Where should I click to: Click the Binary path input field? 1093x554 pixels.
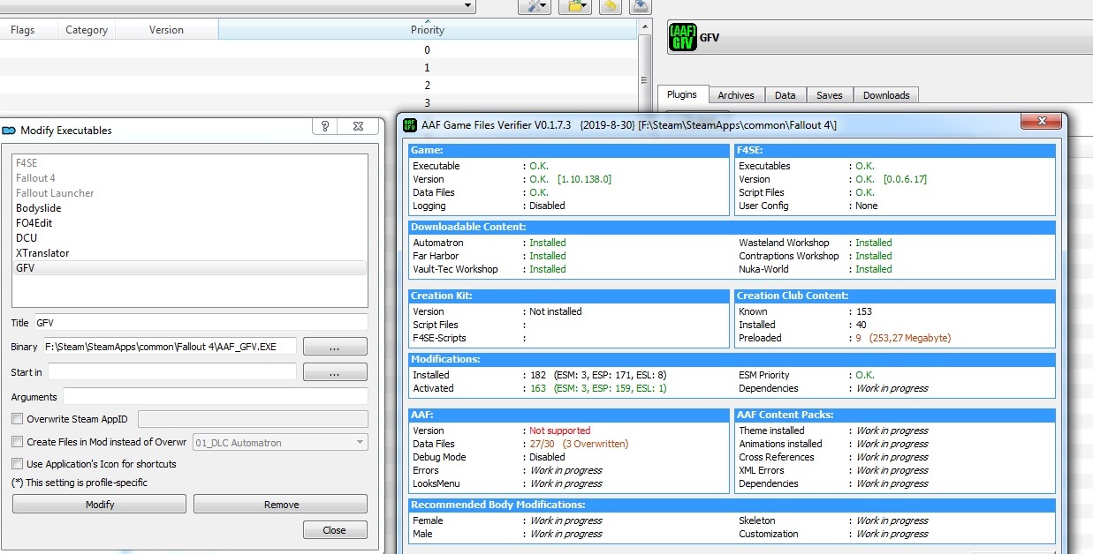(169, 346)
